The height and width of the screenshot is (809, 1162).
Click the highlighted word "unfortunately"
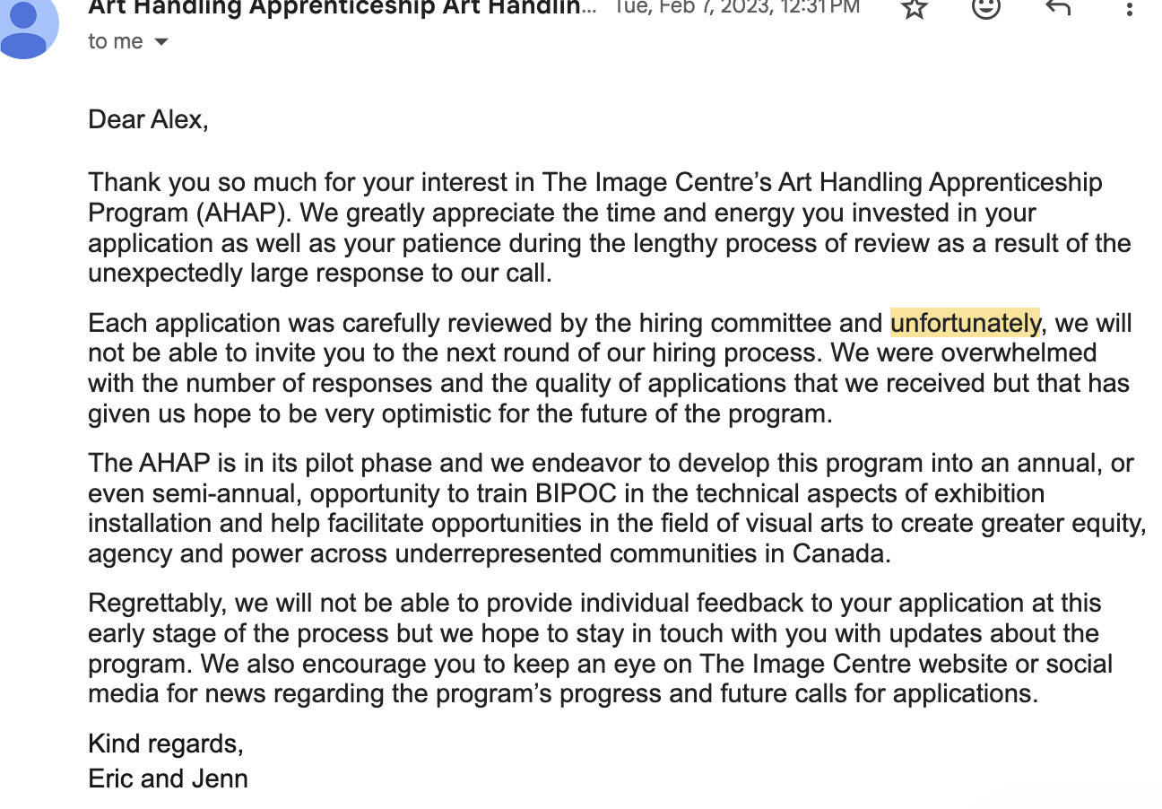point(965,323)
